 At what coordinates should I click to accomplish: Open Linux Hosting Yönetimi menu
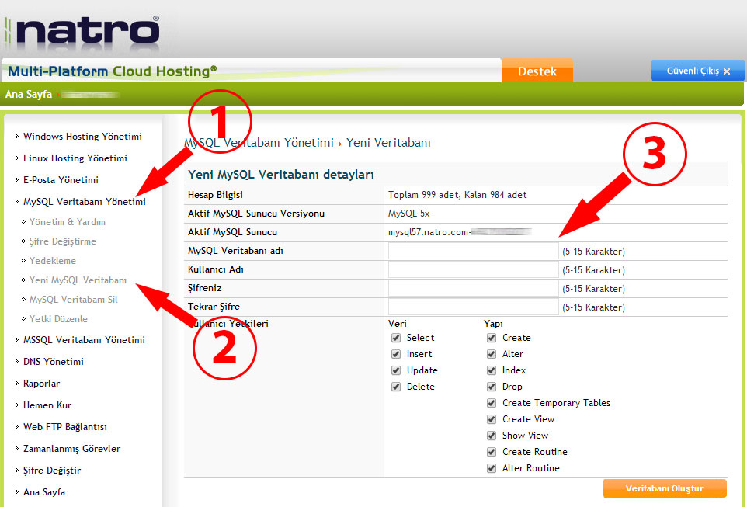[75, 158]
